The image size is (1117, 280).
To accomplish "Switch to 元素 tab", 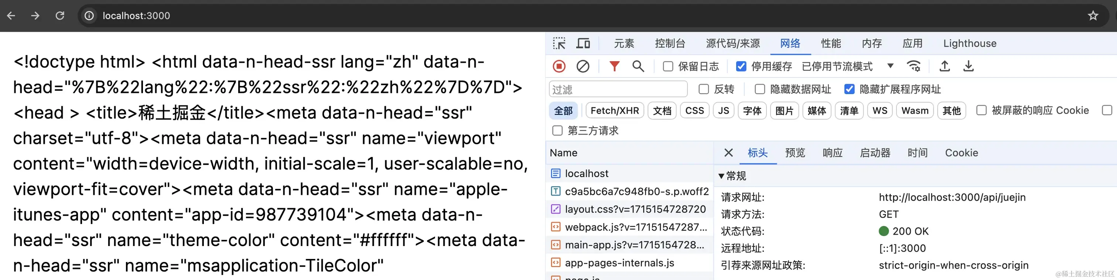I will pyautogui.click(x=624, y=43).
